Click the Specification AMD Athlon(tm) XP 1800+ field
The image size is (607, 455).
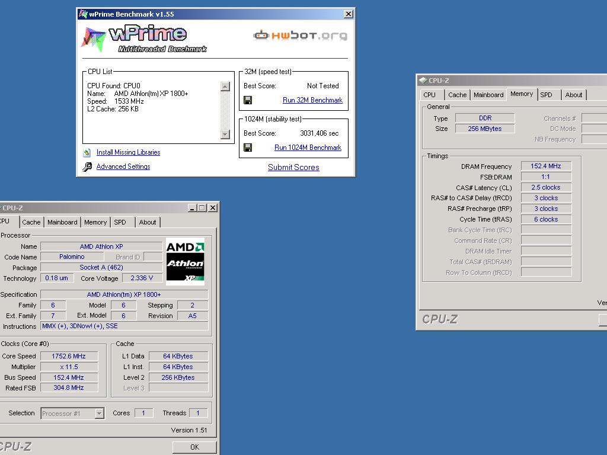click(x=124, y=294)
